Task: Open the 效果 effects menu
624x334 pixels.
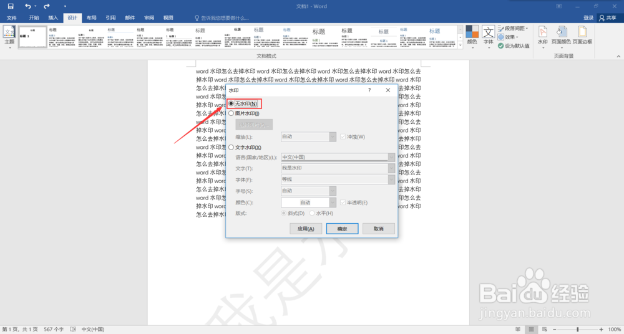Action: pyautogui.click(x=508, y=37)
